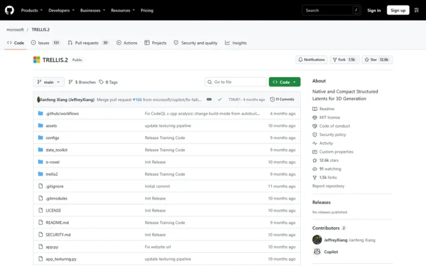
Task: Expand the Businesses menu
Action: click(x=93, y=11)
